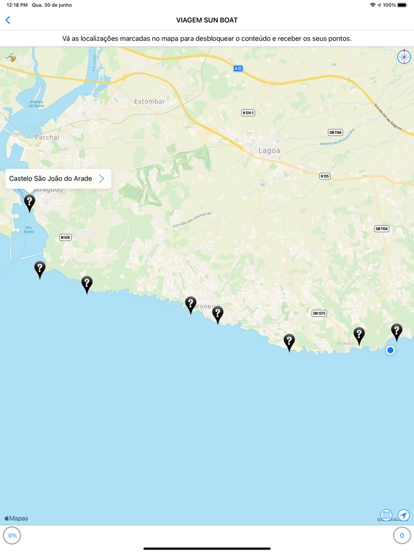Tap the Lagoa town label
This screenshot has width=414, height=553.
click(269, 150)
